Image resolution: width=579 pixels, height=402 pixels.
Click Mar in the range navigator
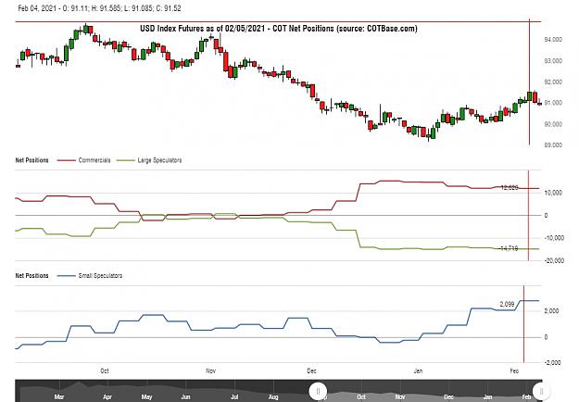tap(59, 396)
